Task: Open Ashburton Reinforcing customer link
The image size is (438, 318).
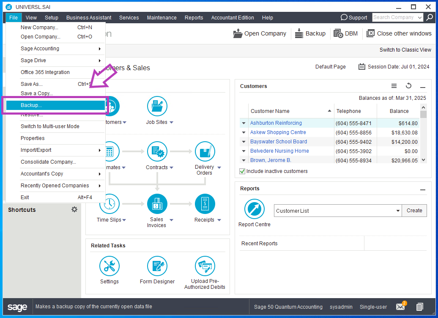Action: point(276,123)
